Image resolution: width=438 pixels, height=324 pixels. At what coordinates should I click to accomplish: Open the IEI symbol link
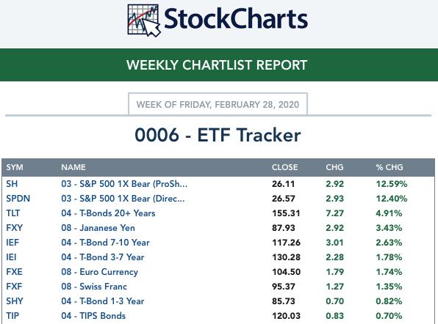tap(11, 257)
